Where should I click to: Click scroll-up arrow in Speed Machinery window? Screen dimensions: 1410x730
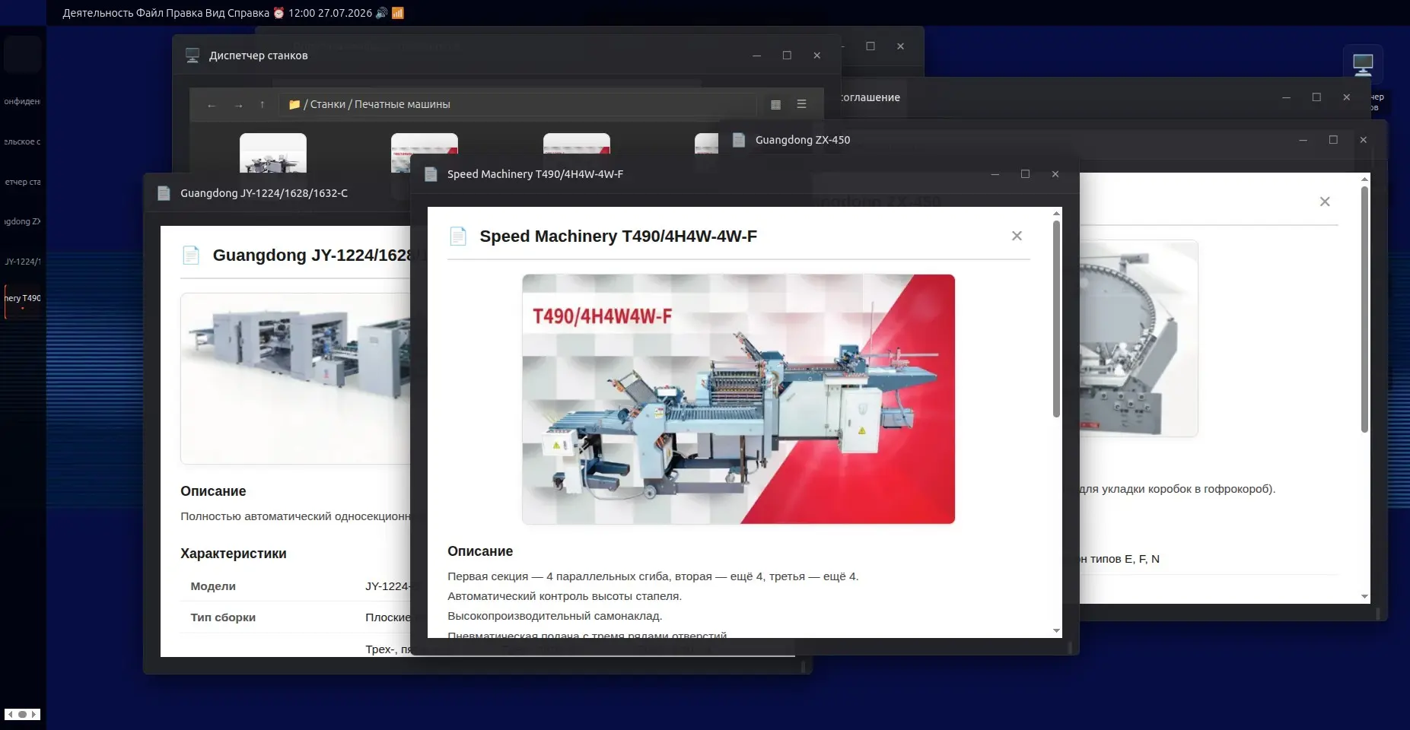(x=1056, y=214)
